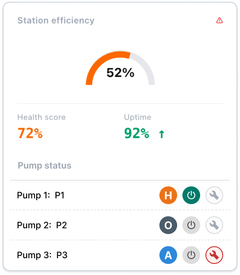Screen dimensions: 240x275
Task: Click the Health score label
Action: click(42, 117)
